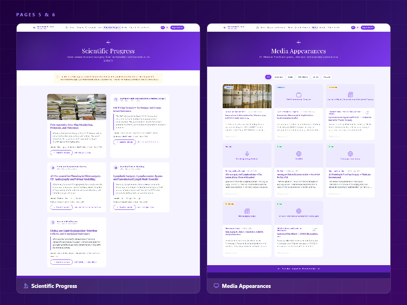Screen dimensions: 407x305
Task: Click Read full article in the DIEP Flap Transfer card
Action: (125, 142)
